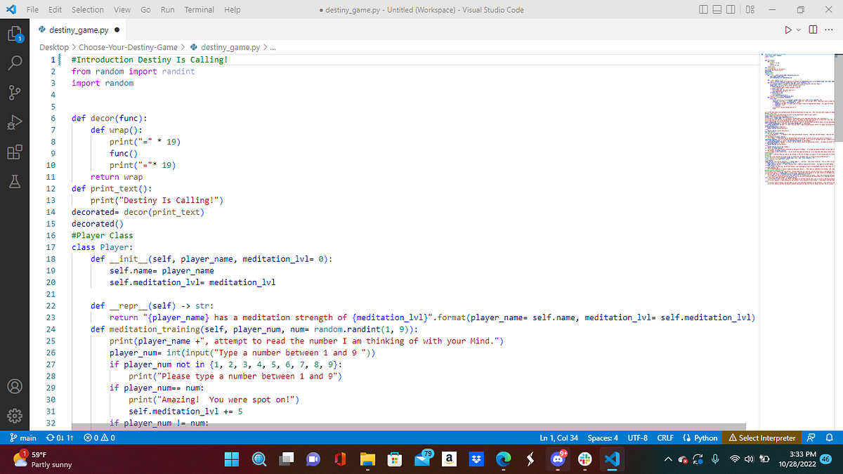Open the Explorer view in activity bar

click(x=15, y=34)
